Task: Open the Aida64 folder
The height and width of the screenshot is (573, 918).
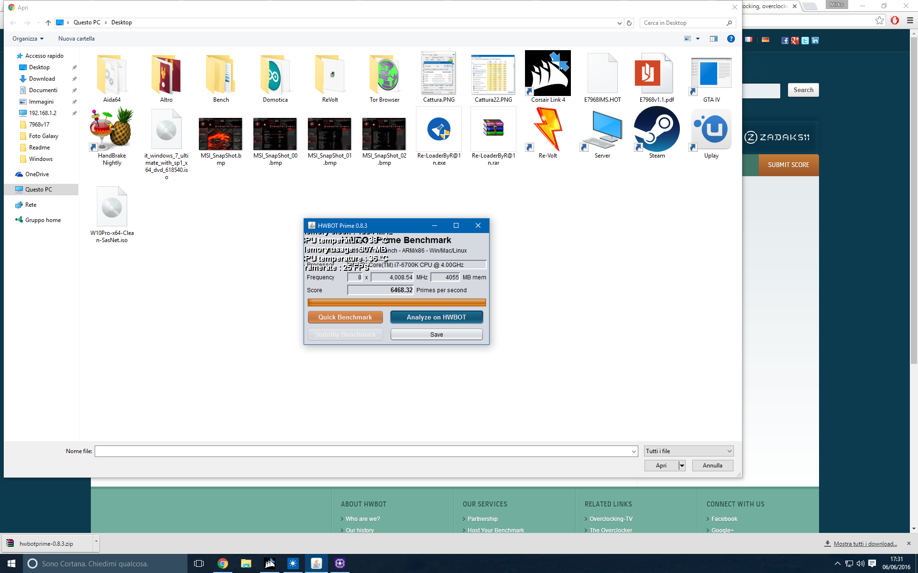Action: point(112,78)
